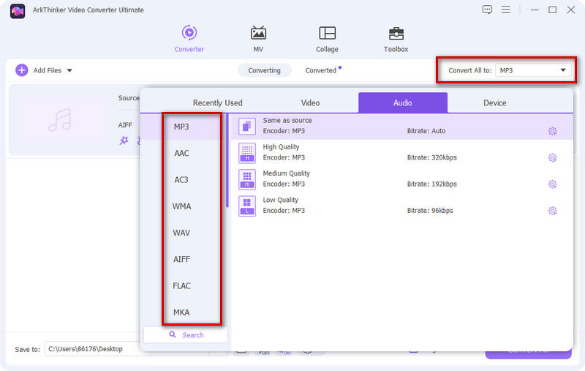Expand the Add Files dropdown arrow
The image size is (585, 371).
coord(69,70)
